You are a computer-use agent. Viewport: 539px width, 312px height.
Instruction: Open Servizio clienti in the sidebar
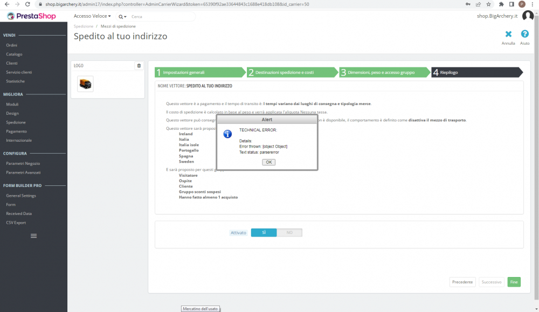pyautogui.click(x=19, y=72)
